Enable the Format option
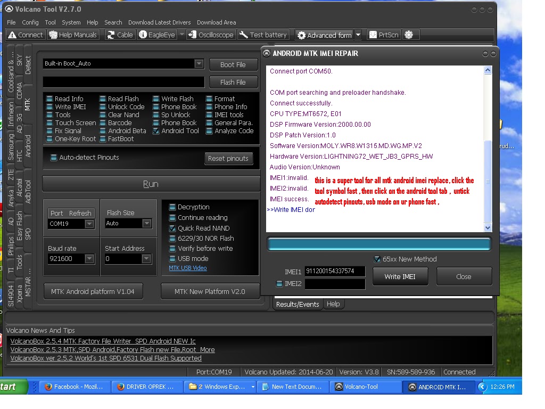The image size is (545, 409). (x=209, y=99)
